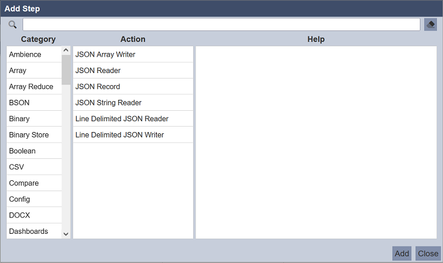Image resolution: width=443 pixels, height=263 pixels.
Task: Click inside the search text field
Action: (x=221, y=24)
